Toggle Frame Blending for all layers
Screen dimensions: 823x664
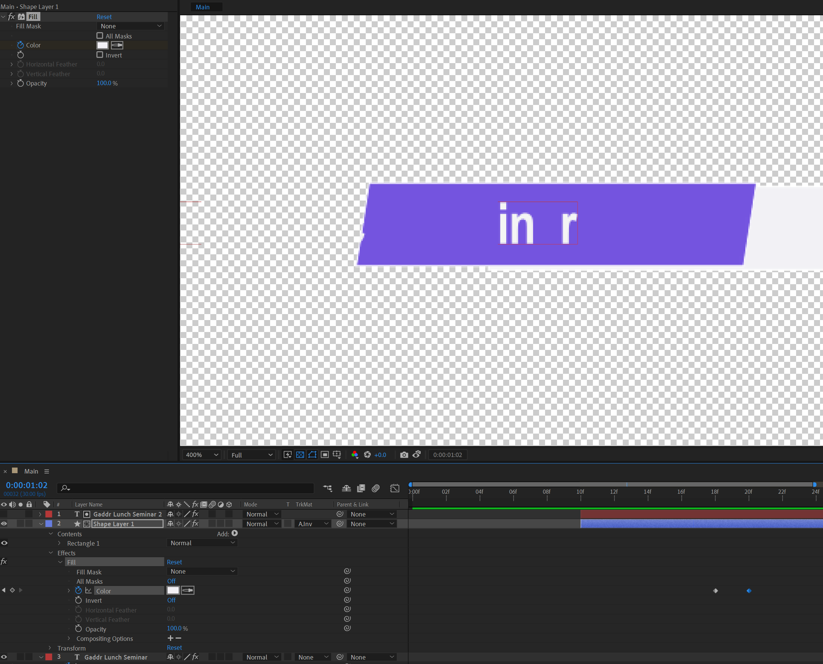point(361,488)
